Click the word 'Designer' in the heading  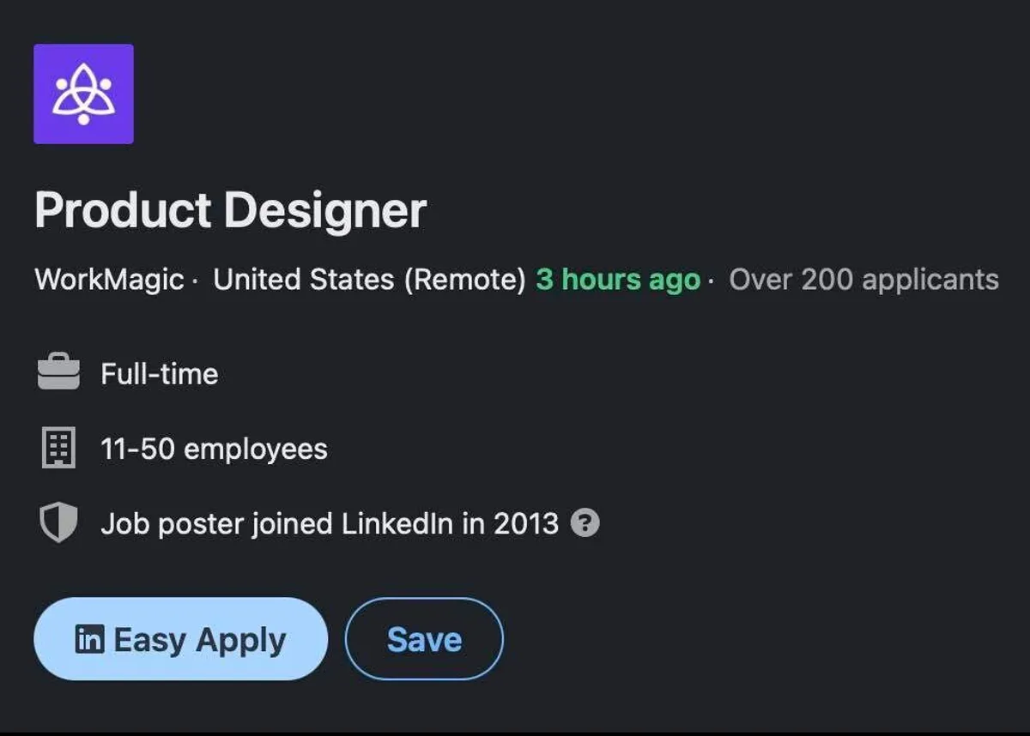pos(325,210)
